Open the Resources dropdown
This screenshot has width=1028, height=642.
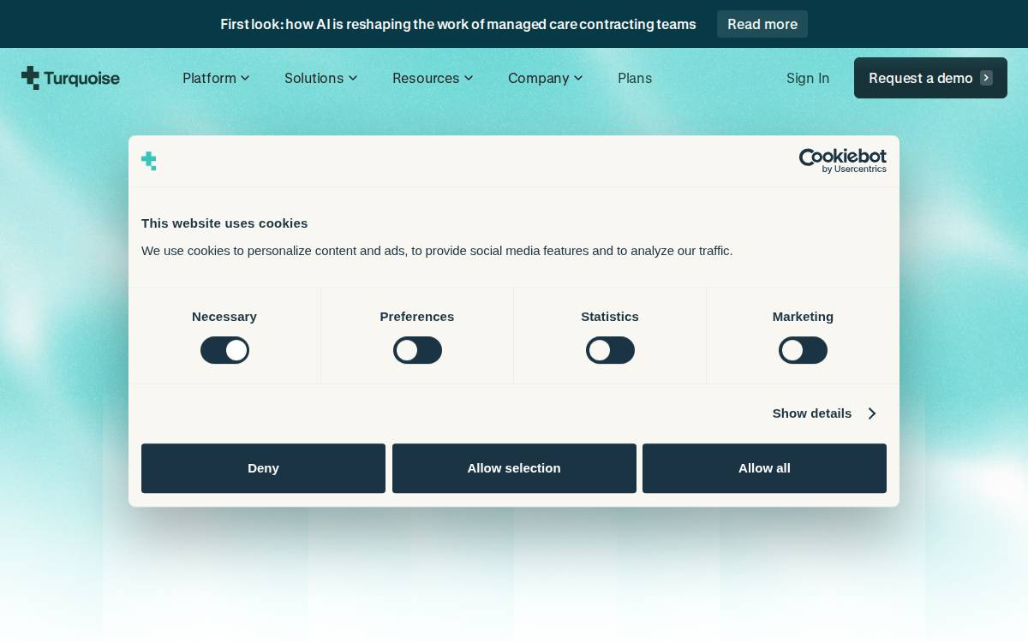(x=433, y=78)
